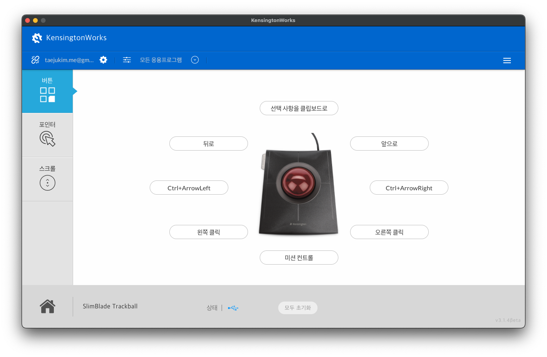
Task: Click the 선택 사항을 클립보드로 button assignment
Action: 299,108
